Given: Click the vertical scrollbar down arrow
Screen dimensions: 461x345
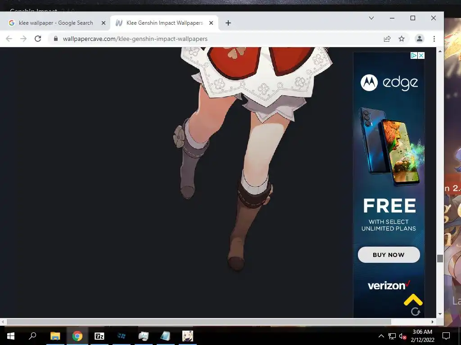Looking at the screenshot, I should coord(440,314).
